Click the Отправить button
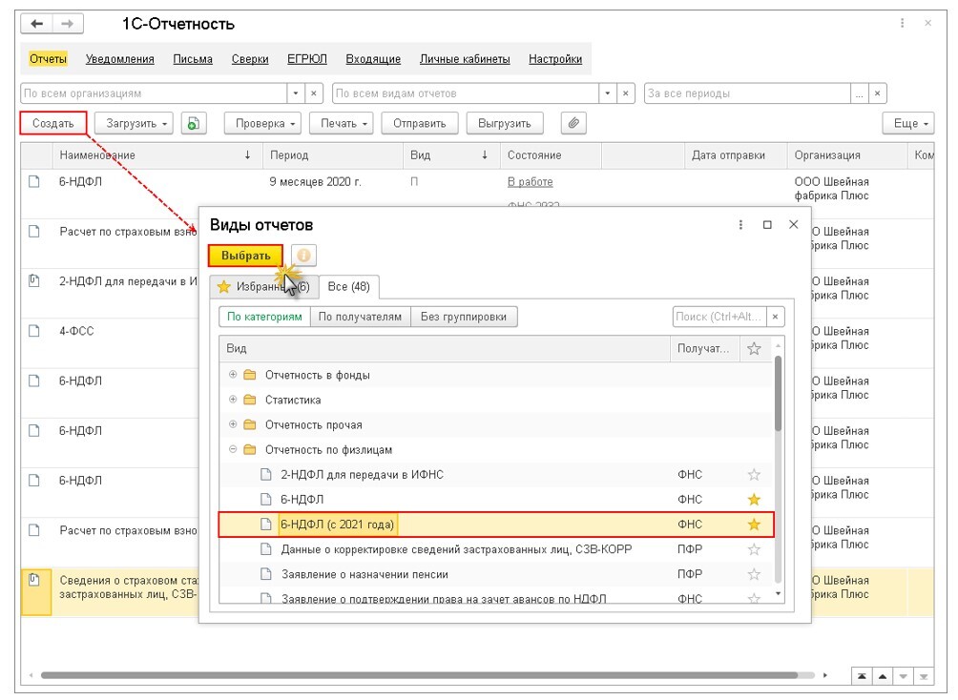 click(420, 123)
